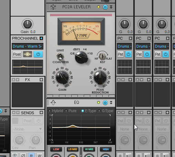
Task: Flip the LIMIT / COMPRESS switch
Action: (60, 57)
